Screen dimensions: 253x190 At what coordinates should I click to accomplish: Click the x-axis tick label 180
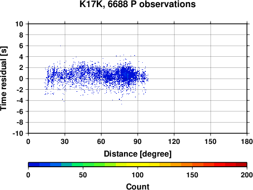247,141
